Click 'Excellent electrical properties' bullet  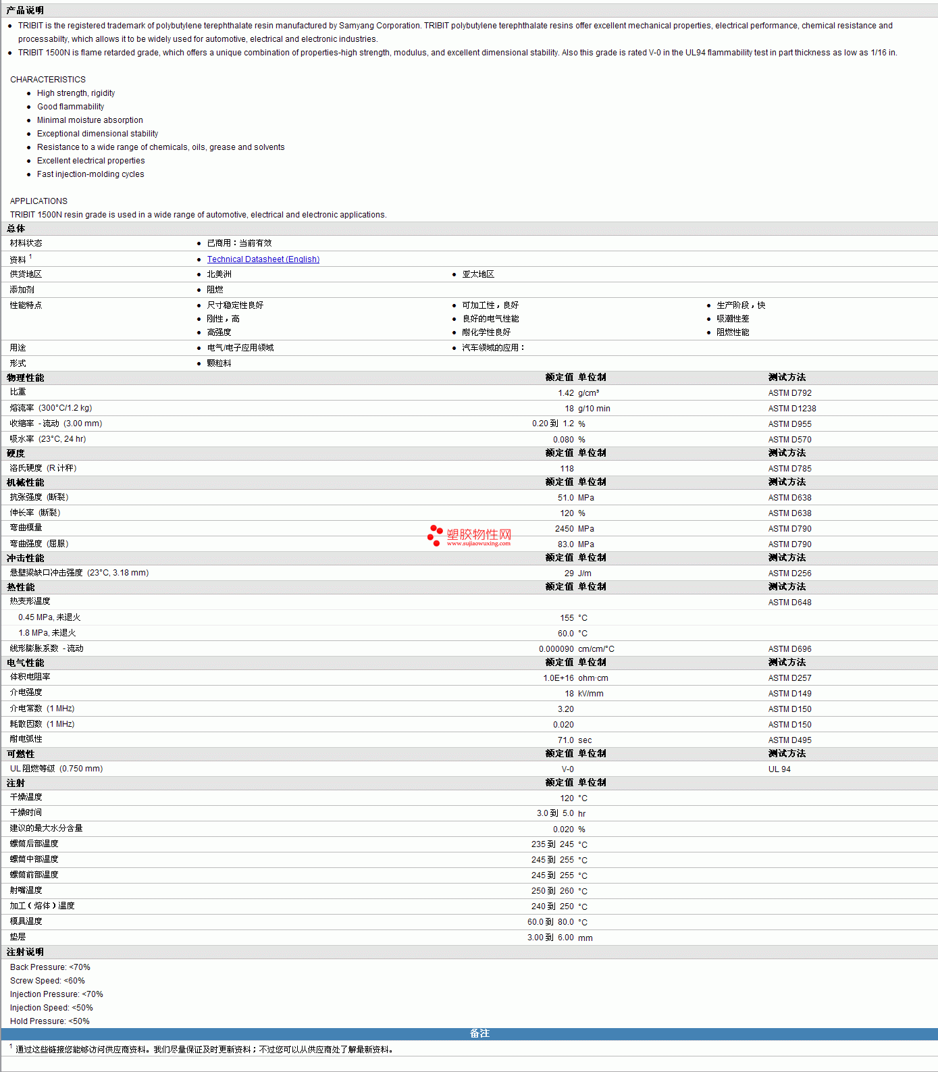[90, 161]
